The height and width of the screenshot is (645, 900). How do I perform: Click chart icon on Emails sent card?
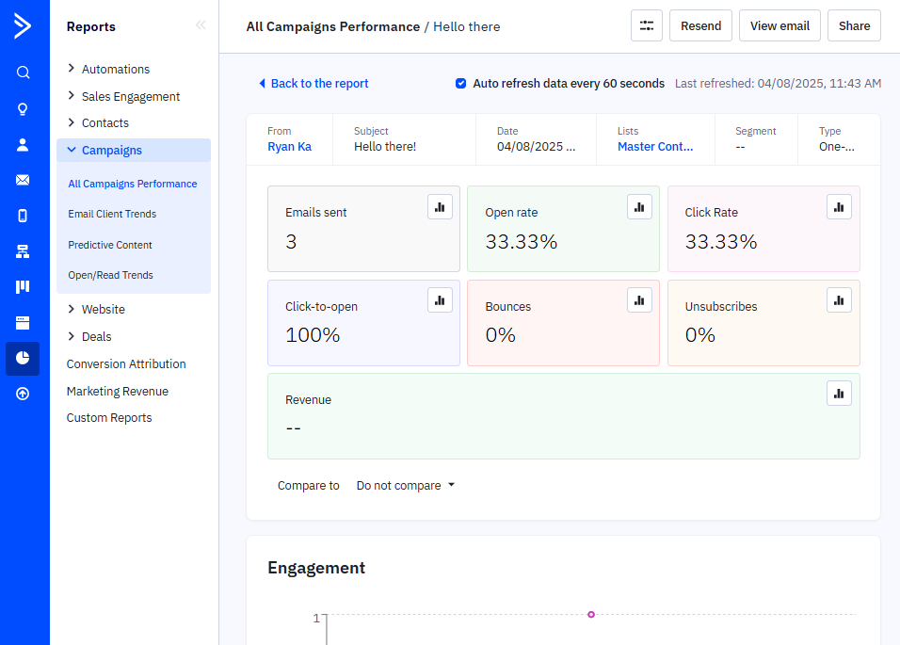click(x=440, y=207)
